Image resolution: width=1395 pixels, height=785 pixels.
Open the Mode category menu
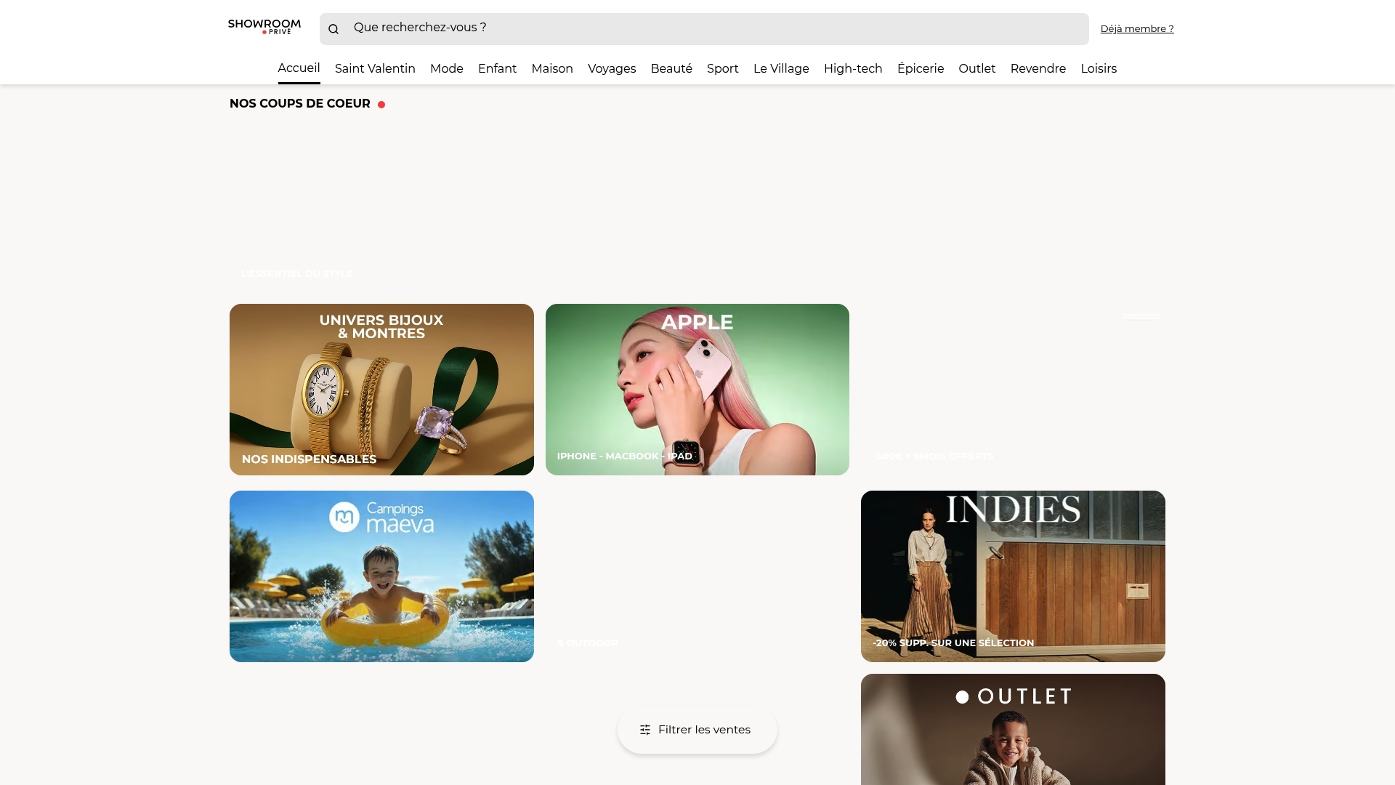[446, 69]
